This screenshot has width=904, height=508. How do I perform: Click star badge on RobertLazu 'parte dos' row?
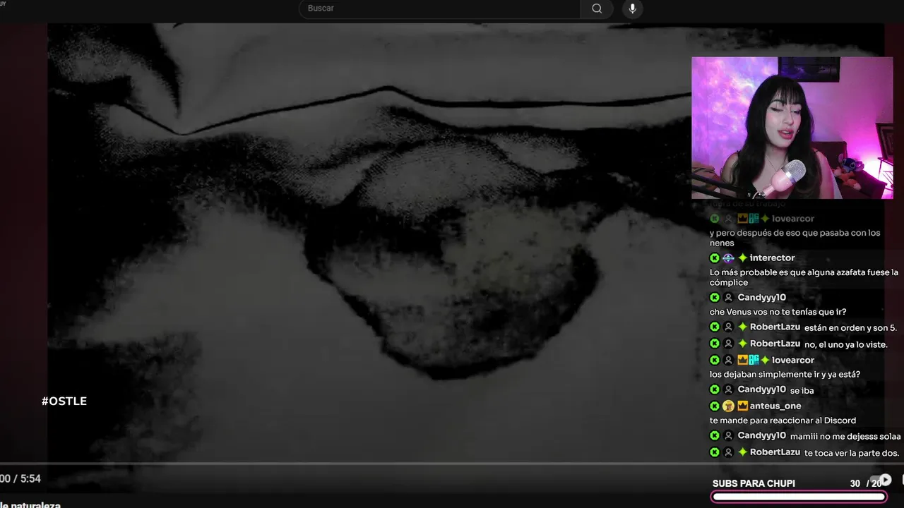coord(742,452)
